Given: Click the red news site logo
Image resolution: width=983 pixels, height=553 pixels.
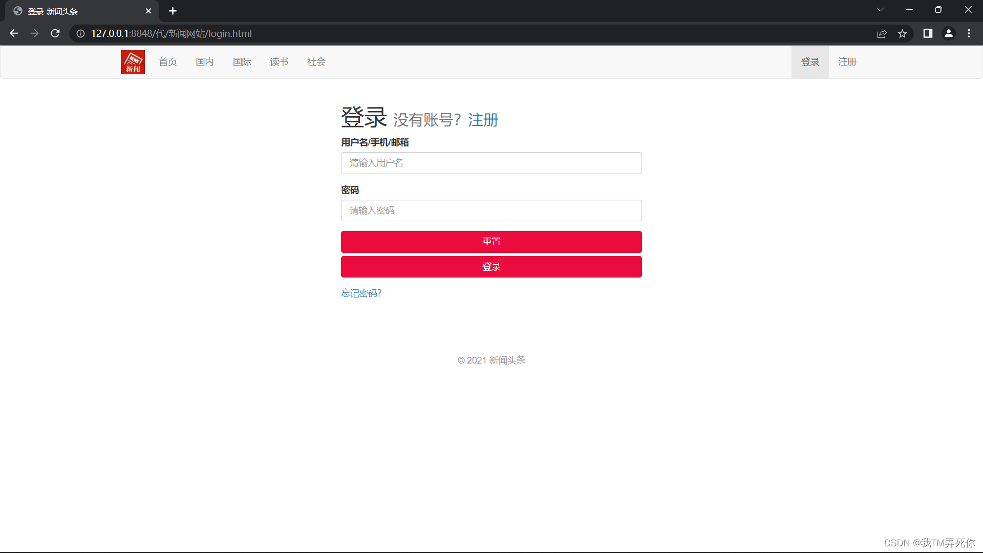Looking at the screenshot, I should pyautogui.click(x=133, y=62).
